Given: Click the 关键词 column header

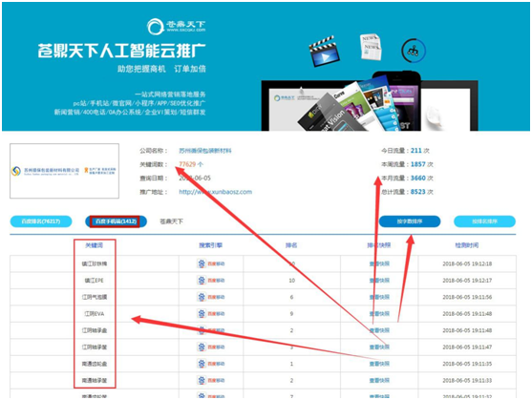Looking at the screenshot, I should (94, 245).
